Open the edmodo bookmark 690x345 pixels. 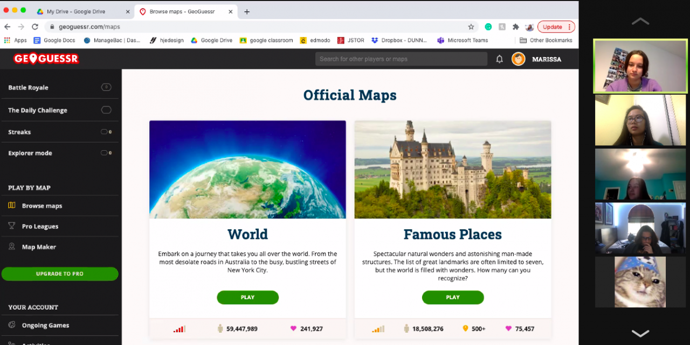click(315, 40)
